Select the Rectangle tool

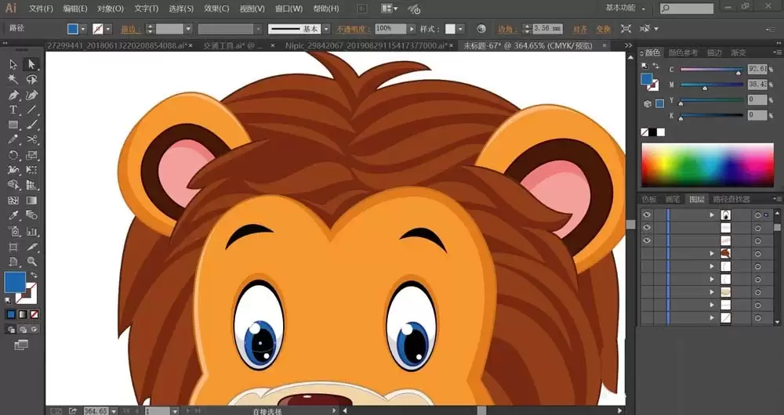(x=13, y=125)
